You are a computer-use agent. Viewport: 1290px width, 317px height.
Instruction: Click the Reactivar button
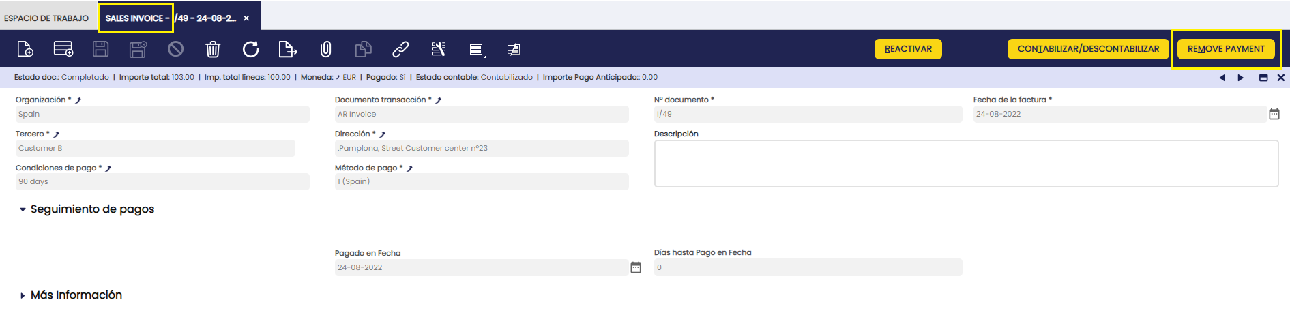908,49
